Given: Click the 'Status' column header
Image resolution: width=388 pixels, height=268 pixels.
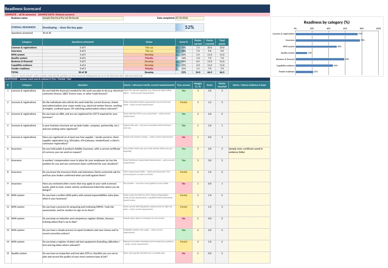Looking at the screenshot, I should click(x=149, y=42).
